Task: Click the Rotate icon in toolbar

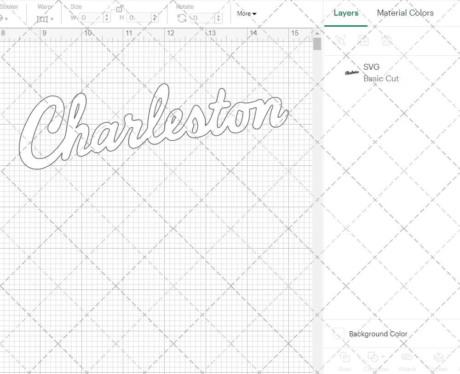Action: click(x=182, y=18)
